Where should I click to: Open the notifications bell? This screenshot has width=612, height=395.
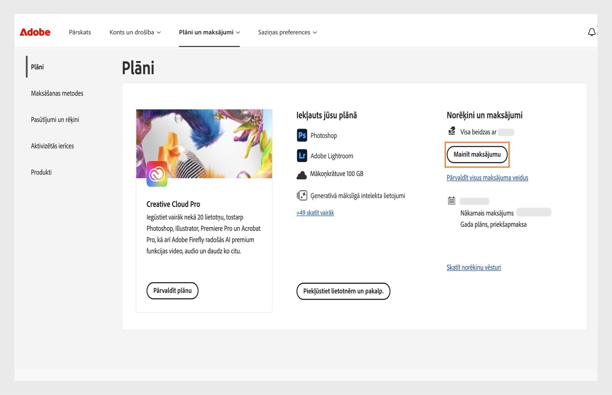[592, 32]
